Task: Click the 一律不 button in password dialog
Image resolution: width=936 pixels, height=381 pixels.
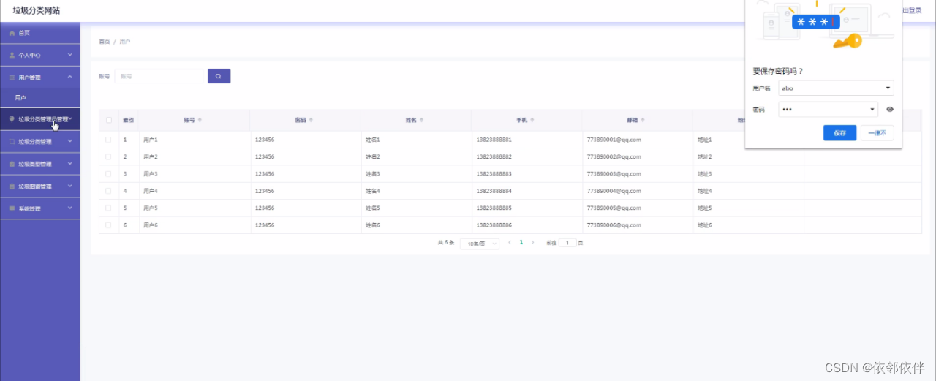Action: [x=877, y=133]
